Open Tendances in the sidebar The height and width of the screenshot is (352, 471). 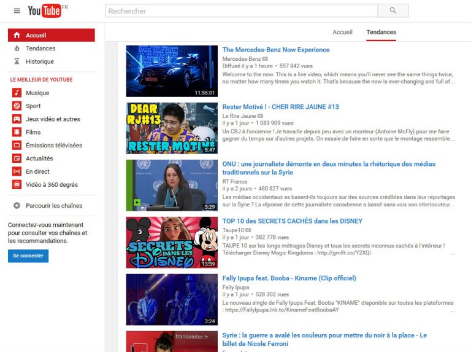(x=40, y=49)
